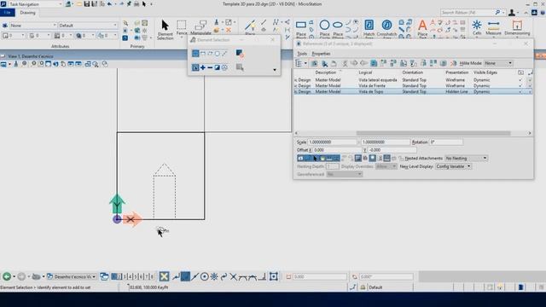Screen dimensions: 546x307
Task: Activate the Fence tool in ribbon
Action: [x=182, y=27]
